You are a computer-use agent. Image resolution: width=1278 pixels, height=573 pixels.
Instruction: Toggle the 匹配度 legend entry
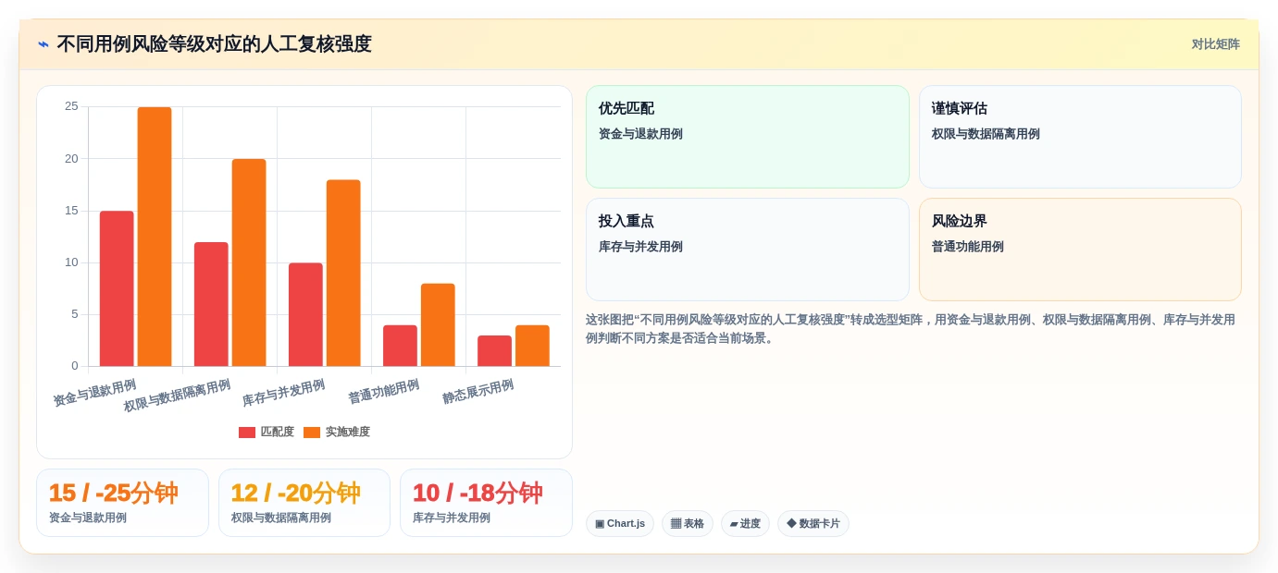(267, 432)
